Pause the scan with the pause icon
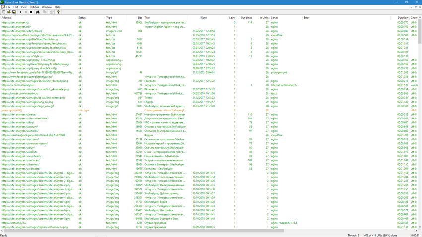 click(x=26, y=12)
